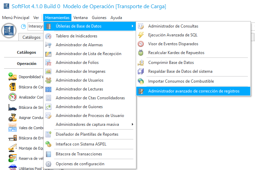Expand the Catálogos section in sidebar
255x170 pixels.
(27, 52)
